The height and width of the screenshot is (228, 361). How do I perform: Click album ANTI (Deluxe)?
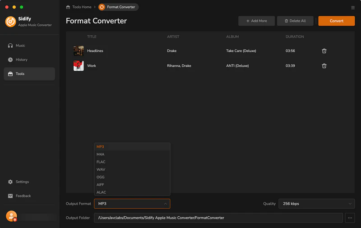pyautogui.click(x=237, y=66)
